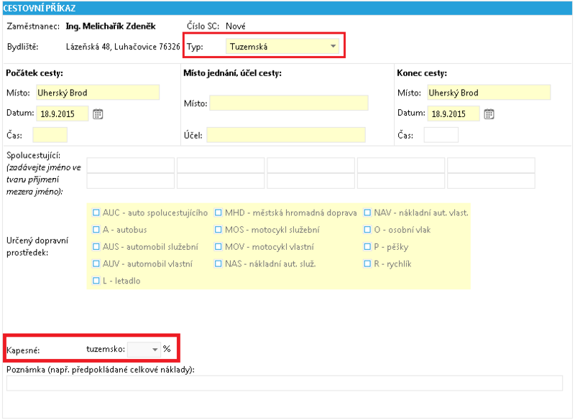This screenshot has height=420, width=575.
Task: Click the address Lázeňská 48, Luhačovice 76326
Action: coord(123,47)
